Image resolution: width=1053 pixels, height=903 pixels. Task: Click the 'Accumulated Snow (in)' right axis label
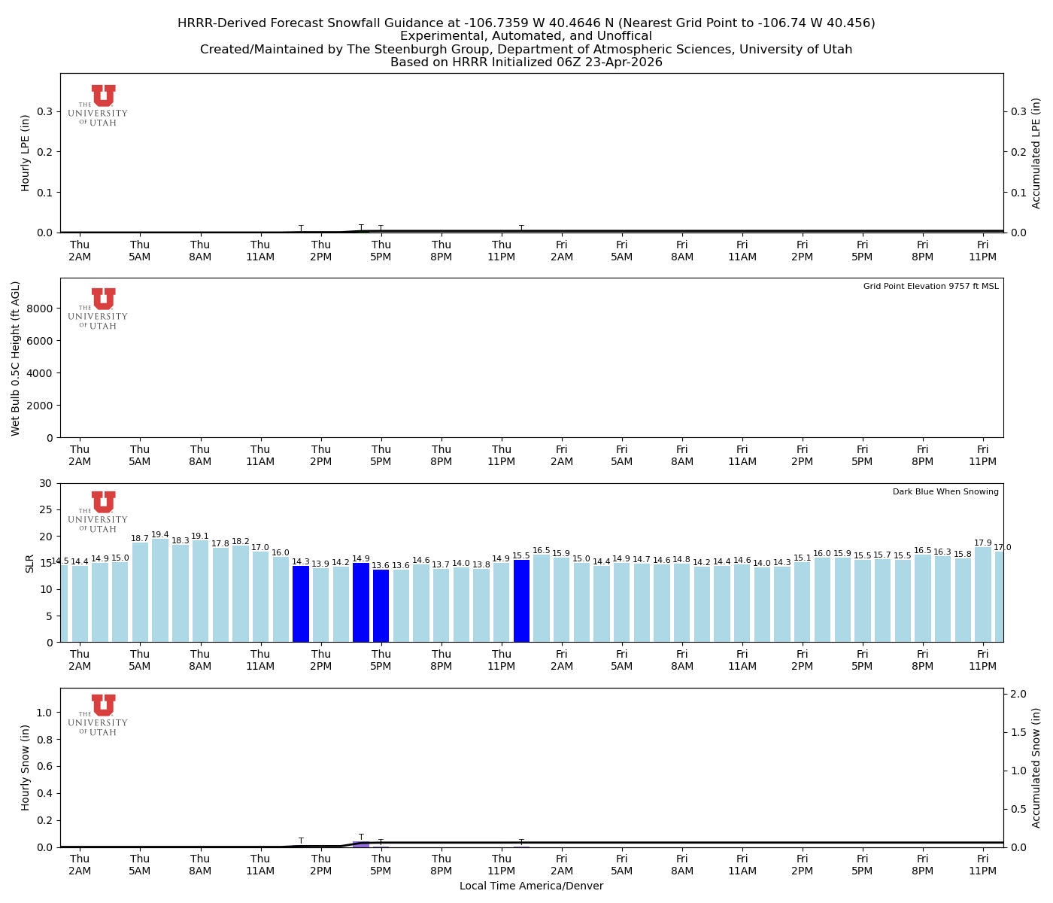(1036, 768)
